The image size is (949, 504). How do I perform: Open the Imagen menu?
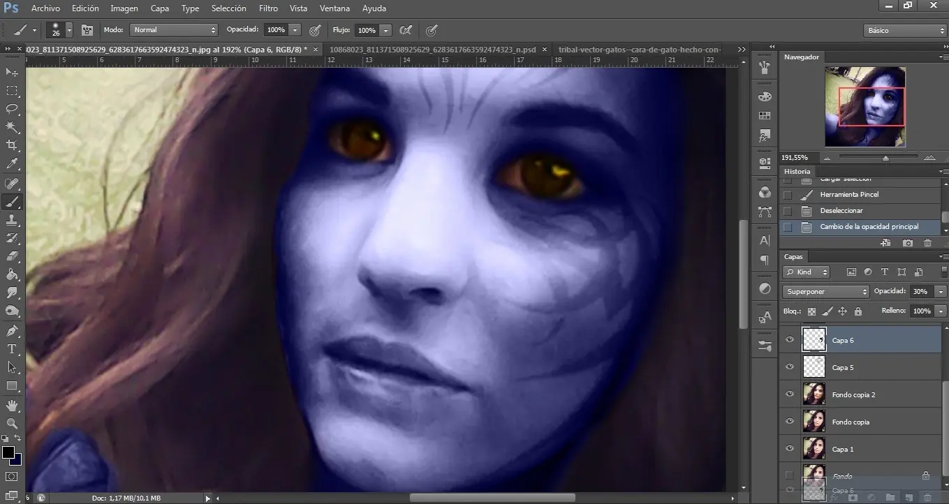(124, 8)
